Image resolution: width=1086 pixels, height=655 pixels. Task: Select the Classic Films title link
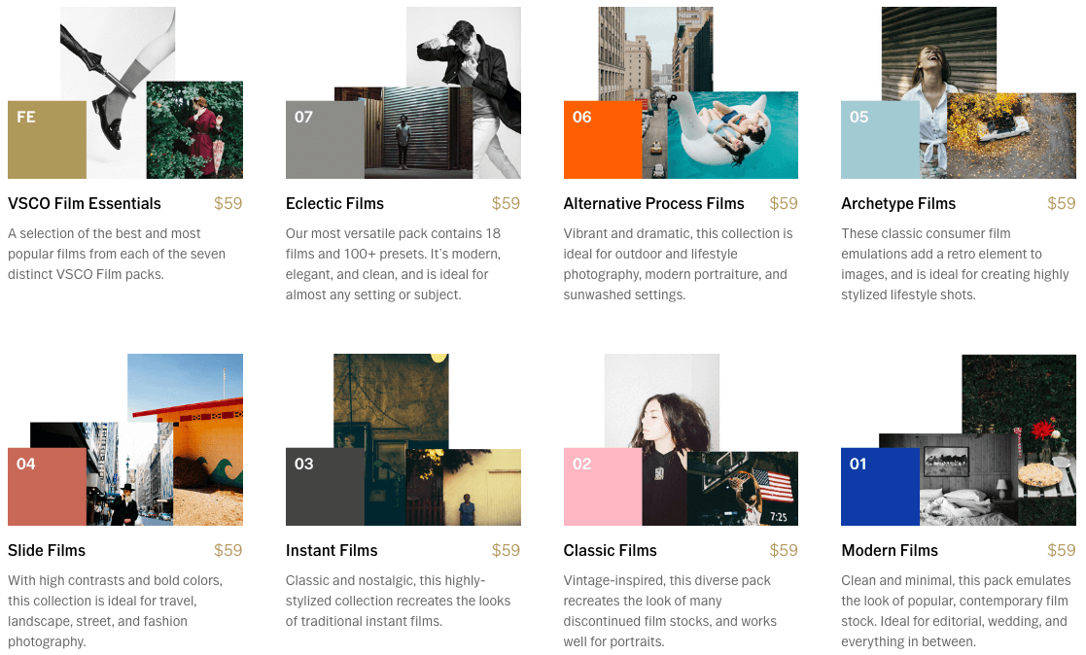pyautogui.click(x=610, y=550)
